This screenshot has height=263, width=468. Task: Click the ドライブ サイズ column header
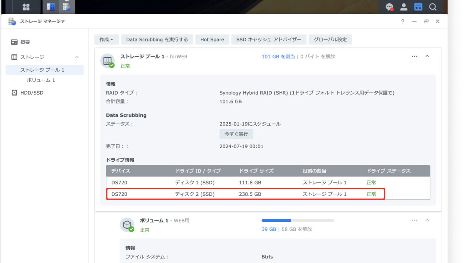pyautogui.click(x=256, y=171)
